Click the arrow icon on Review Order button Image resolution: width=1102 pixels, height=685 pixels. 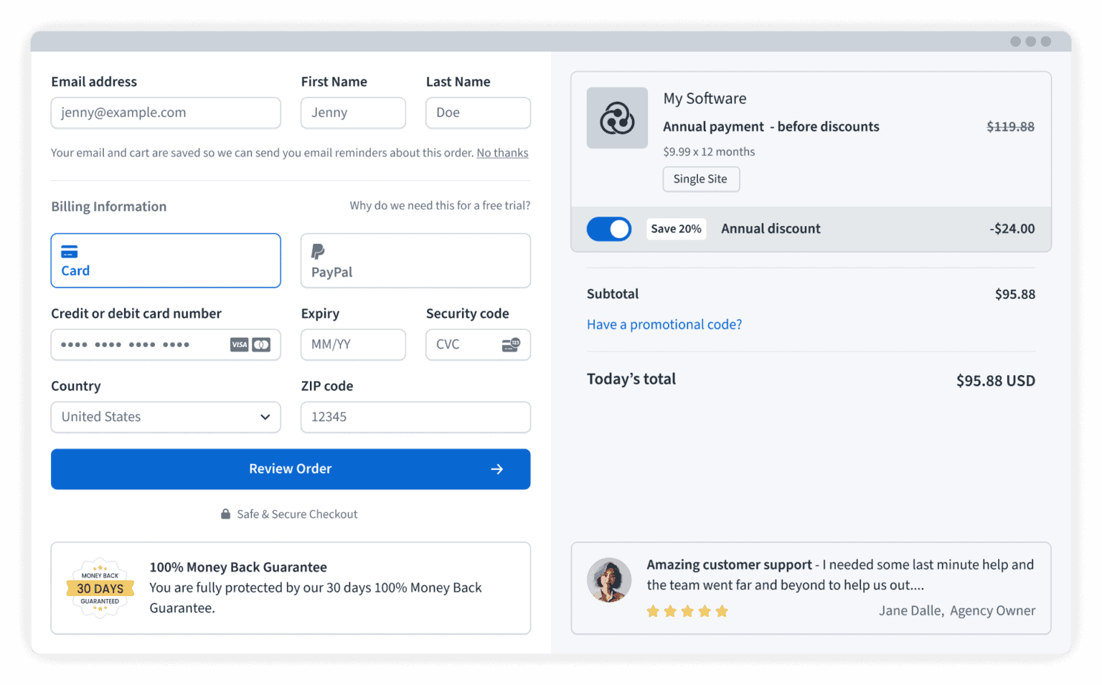[497, 469]
